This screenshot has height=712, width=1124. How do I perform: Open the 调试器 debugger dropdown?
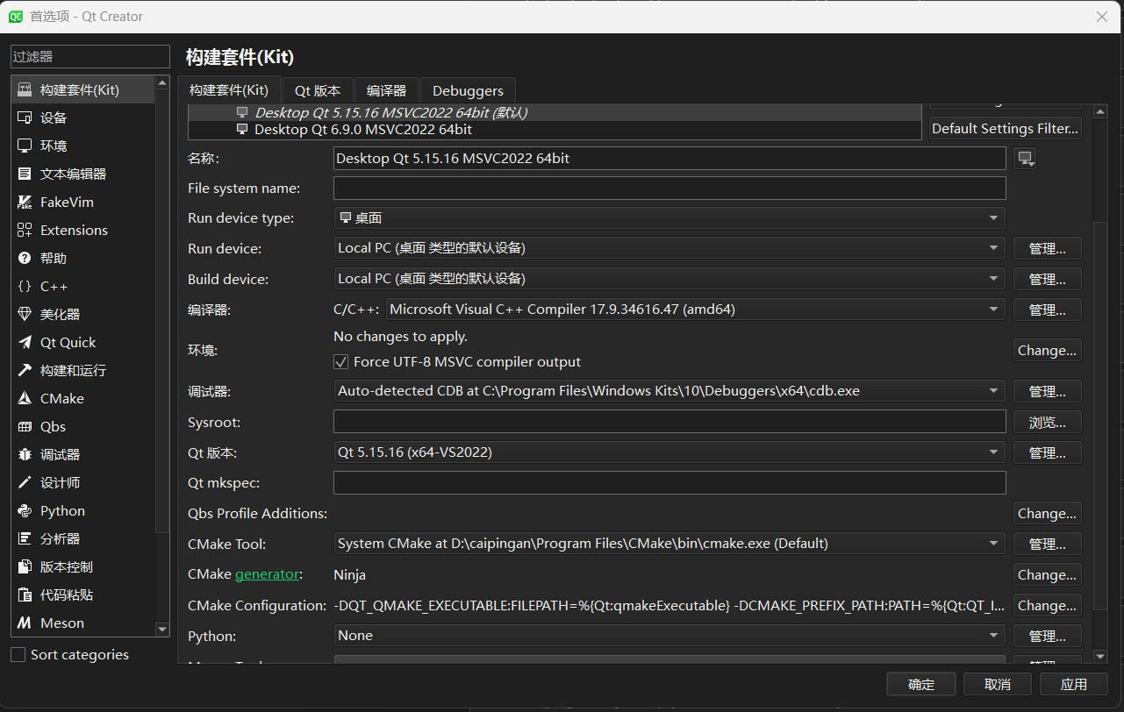[992, 390]
